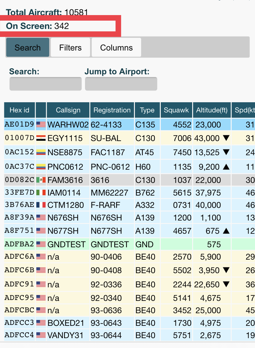Open the Filters tab
255x348 pixels.
click(70, 47)
